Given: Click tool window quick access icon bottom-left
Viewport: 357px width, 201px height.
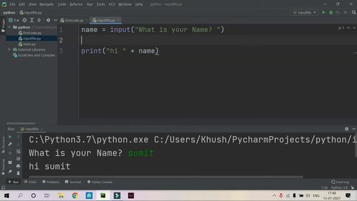Looking at the screenshot, I should click(3, 188).
